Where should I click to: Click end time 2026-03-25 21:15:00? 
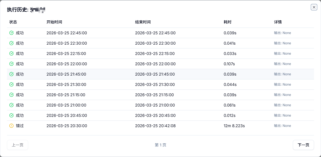[155, 95]
